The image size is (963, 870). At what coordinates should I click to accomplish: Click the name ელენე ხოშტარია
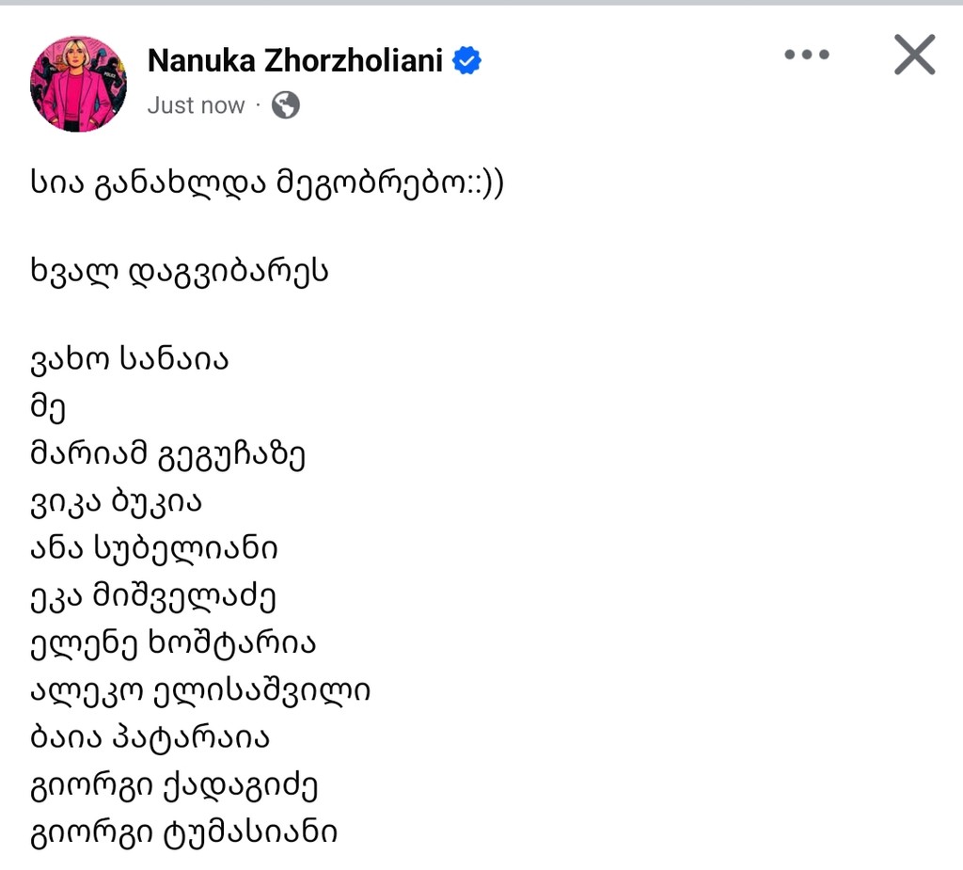[173, 644]
